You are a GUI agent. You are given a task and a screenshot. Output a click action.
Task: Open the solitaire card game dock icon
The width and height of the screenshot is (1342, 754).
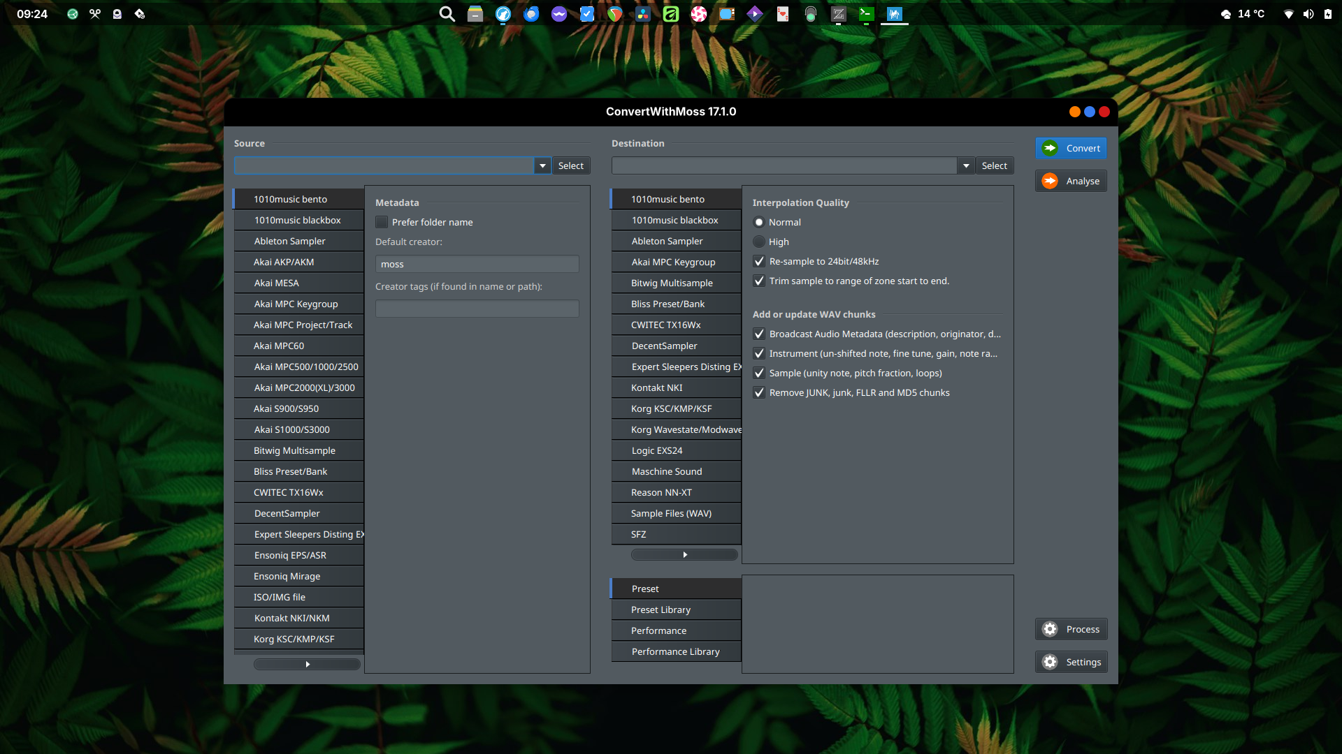(x=783, y=14)
